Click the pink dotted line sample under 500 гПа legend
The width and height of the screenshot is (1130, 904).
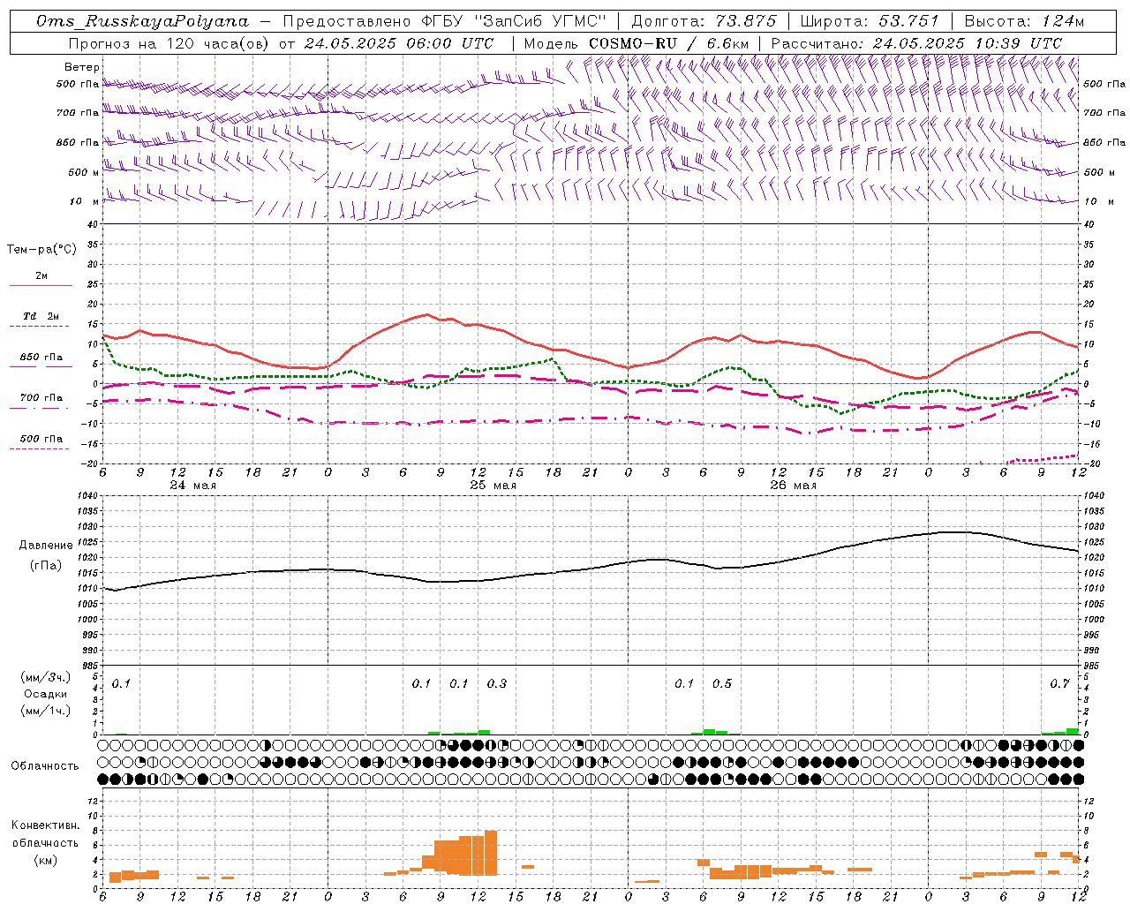point(40,449)
